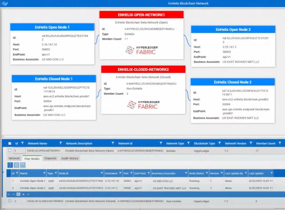Open the Audit History tab
285x210 pixels.
click(x=69, y=158)
